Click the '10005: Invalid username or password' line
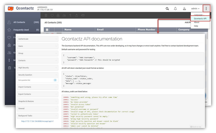 point(81,109)
